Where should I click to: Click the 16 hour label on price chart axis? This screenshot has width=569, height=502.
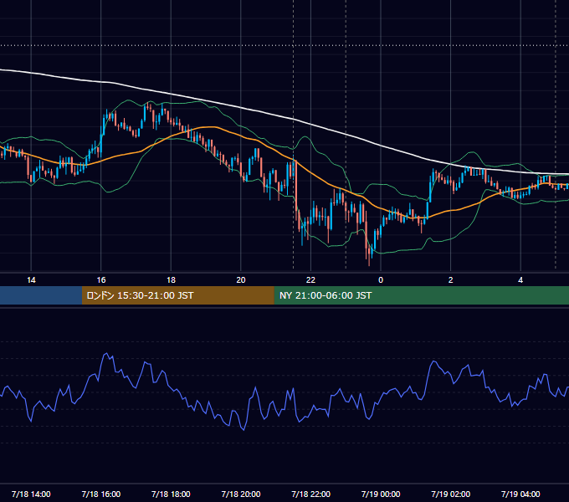pos(101,280)
